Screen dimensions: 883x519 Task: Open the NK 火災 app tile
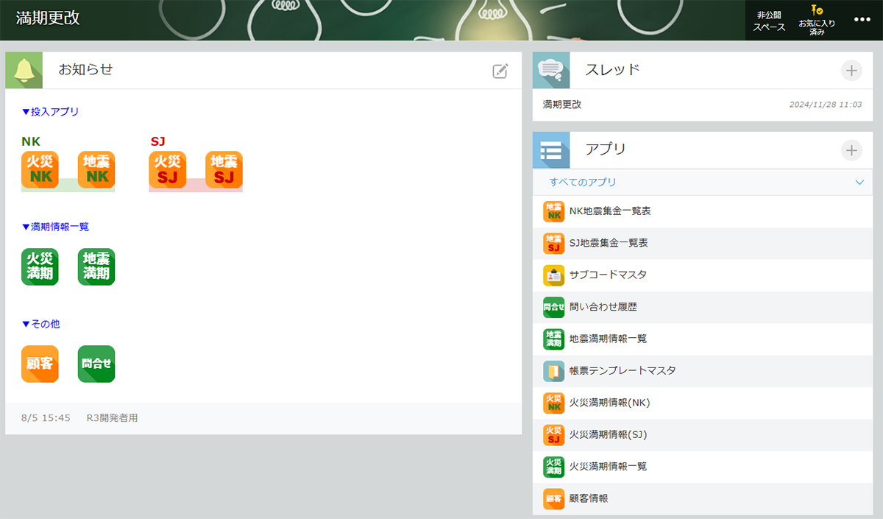coord(40,169)
